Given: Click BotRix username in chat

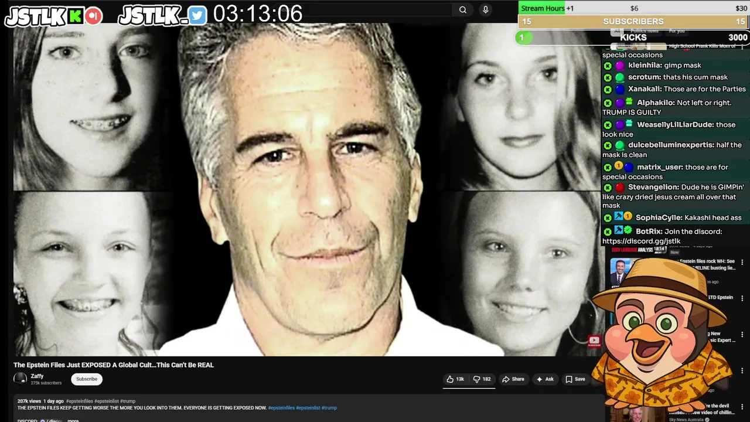Looking at the screenshot, I should (x=649, y=232).
